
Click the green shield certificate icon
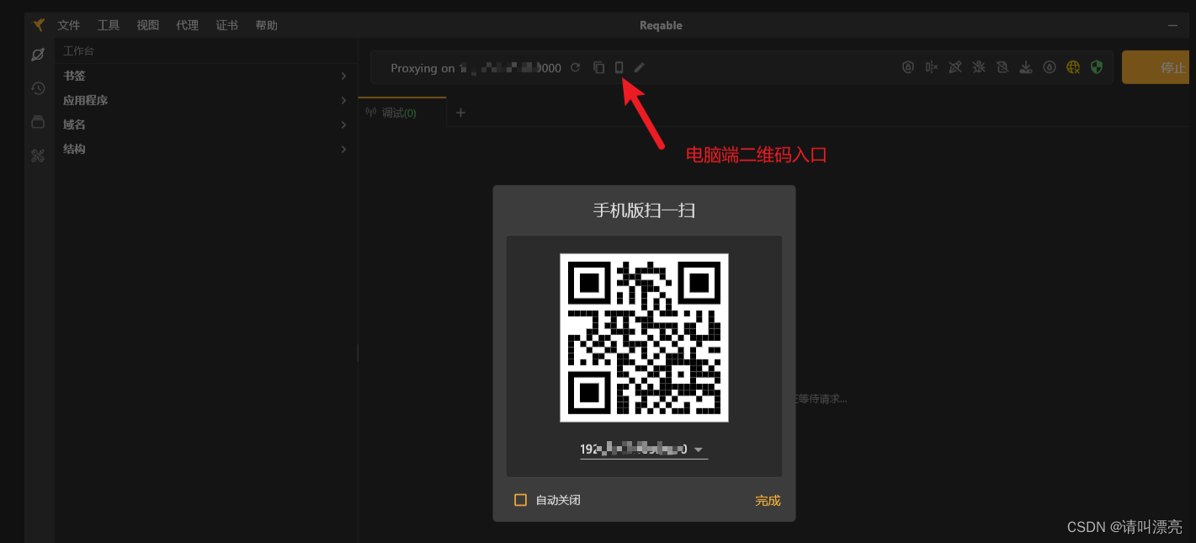coord(1097,67)
